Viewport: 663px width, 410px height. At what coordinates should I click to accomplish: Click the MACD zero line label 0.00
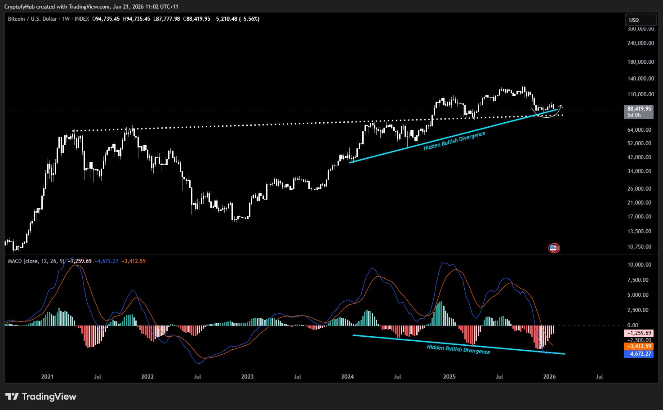[633, 325]
